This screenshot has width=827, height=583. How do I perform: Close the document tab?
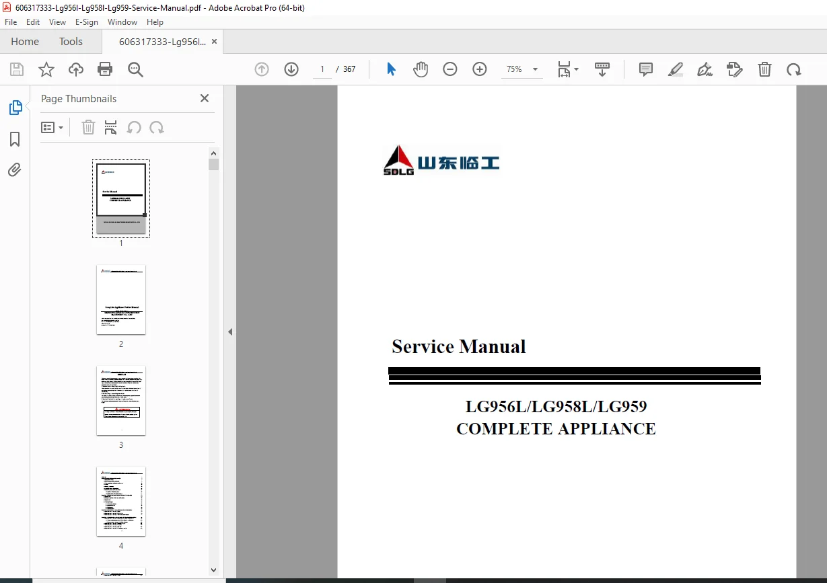(x=214, y=42)
